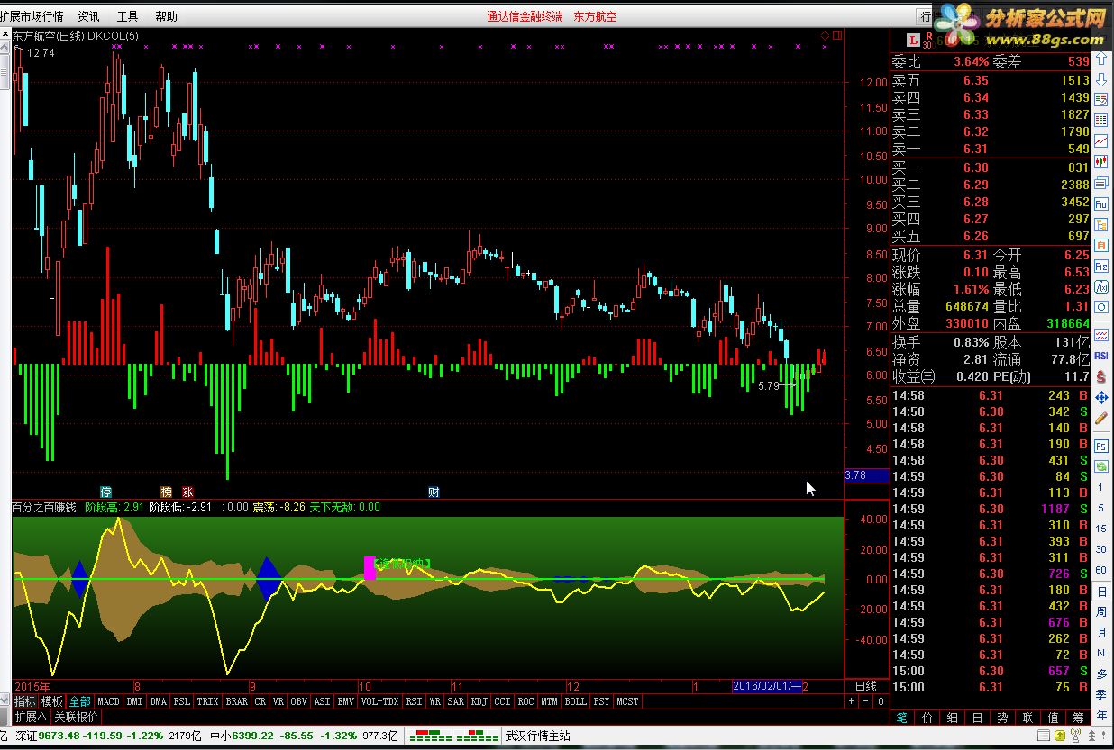Select 季 quarterly period in right toolbar
This screenshot has width=1114, height=750.
1101,694
